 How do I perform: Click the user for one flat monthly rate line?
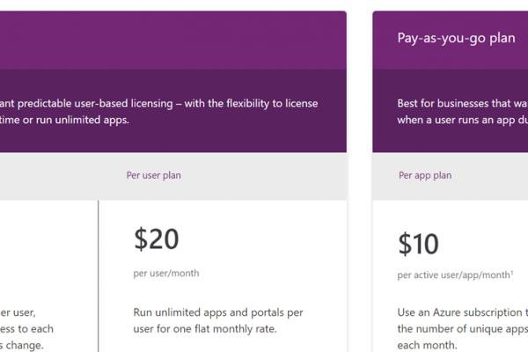[205, 329]
